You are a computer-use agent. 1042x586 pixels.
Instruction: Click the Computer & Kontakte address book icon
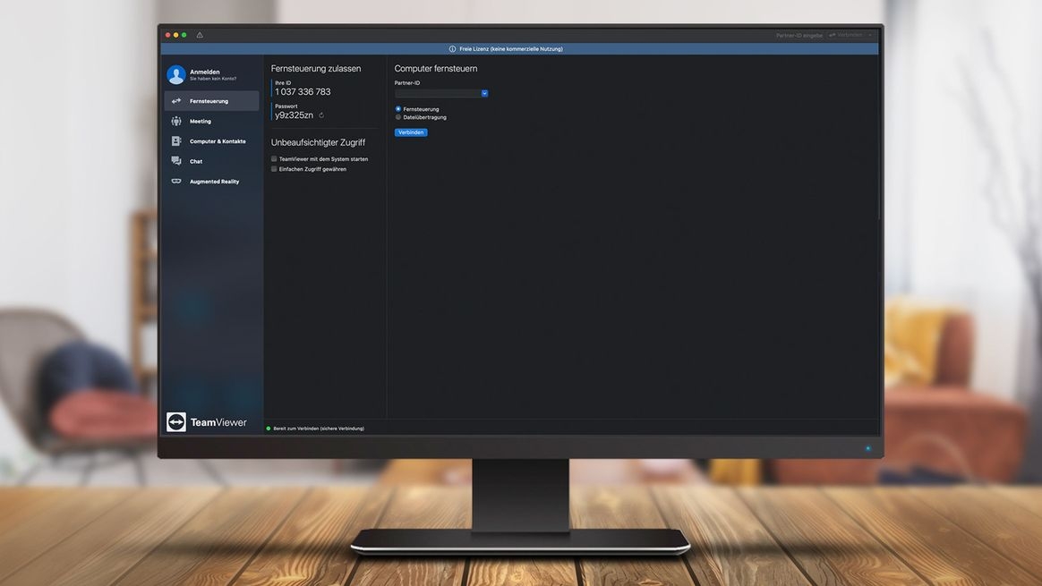pyautogui.click(x=176, y=141)
